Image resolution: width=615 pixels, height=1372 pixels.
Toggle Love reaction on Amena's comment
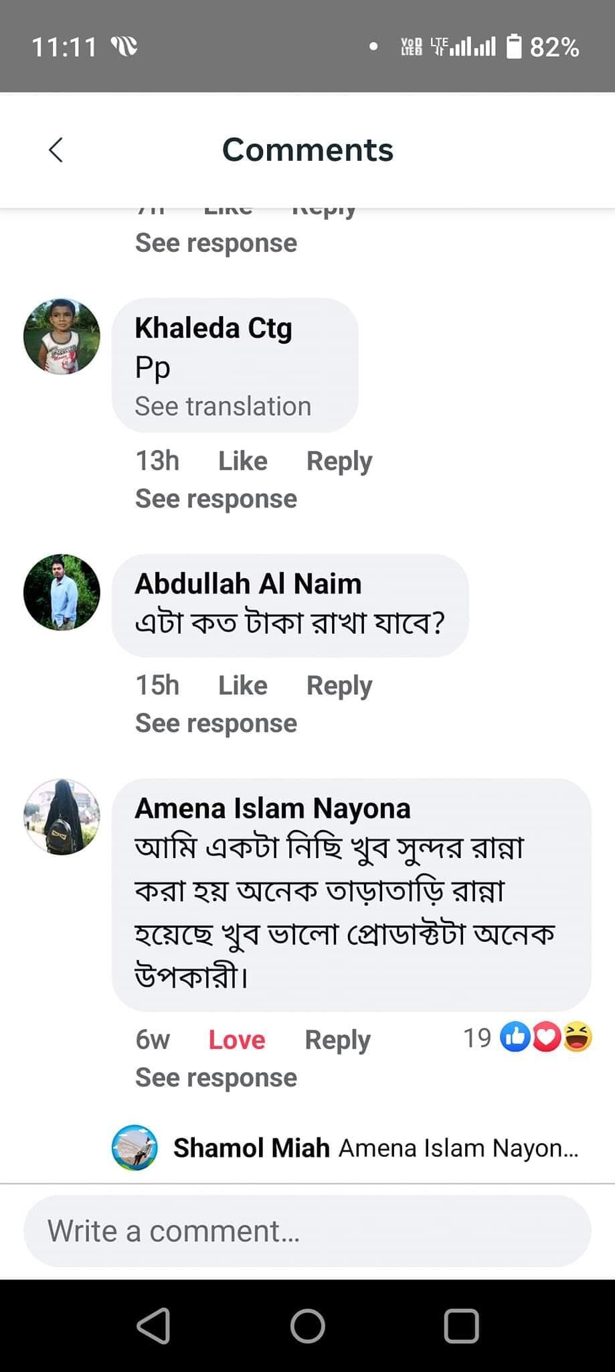click(x=237, y=1040)
